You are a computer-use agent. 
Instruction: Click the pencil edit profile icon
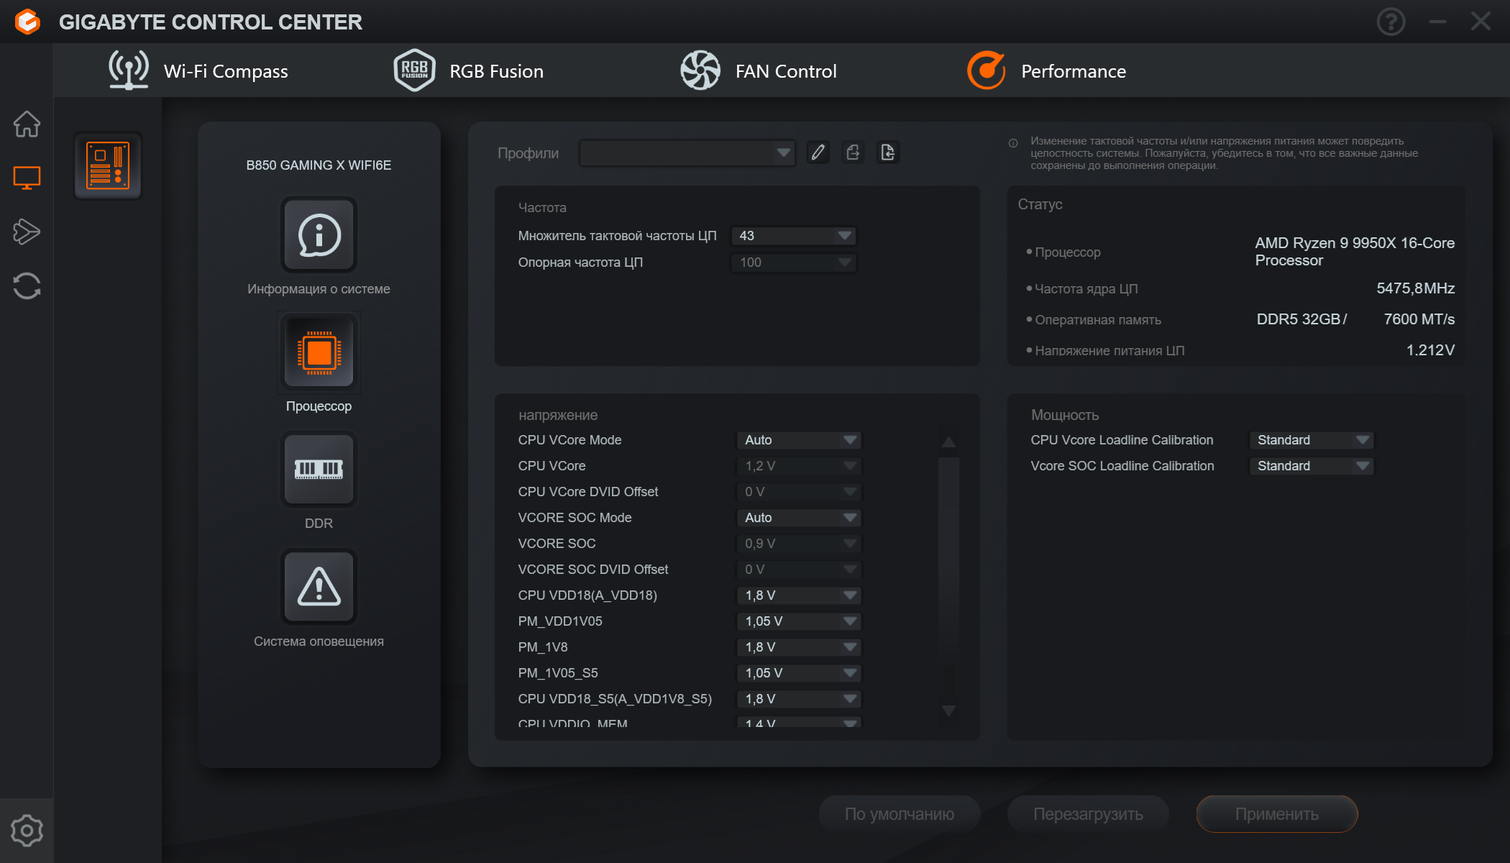pos(818,152)
